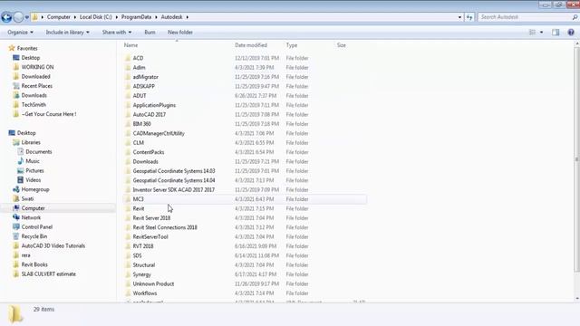Open the Include in library menu
The image size is (580, 326).
(x=67, y=33)
